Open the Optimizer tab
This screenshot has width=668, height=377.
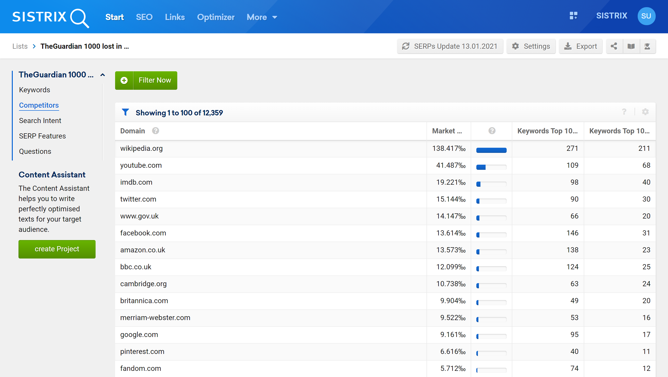click(216, 17)
